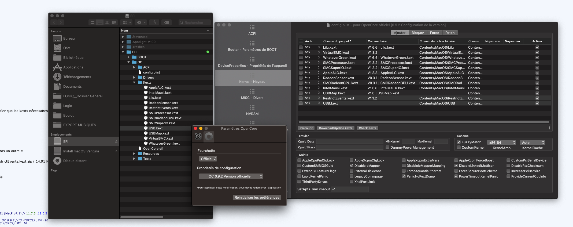Screen dimensions: 573x227
Task: Switch to the Bloquer tab
Action: (x=418, y=33)
